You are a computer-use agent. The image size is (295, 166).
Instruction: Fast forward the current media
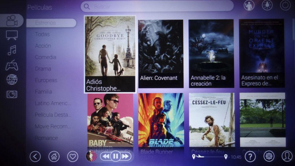point(126,156)
